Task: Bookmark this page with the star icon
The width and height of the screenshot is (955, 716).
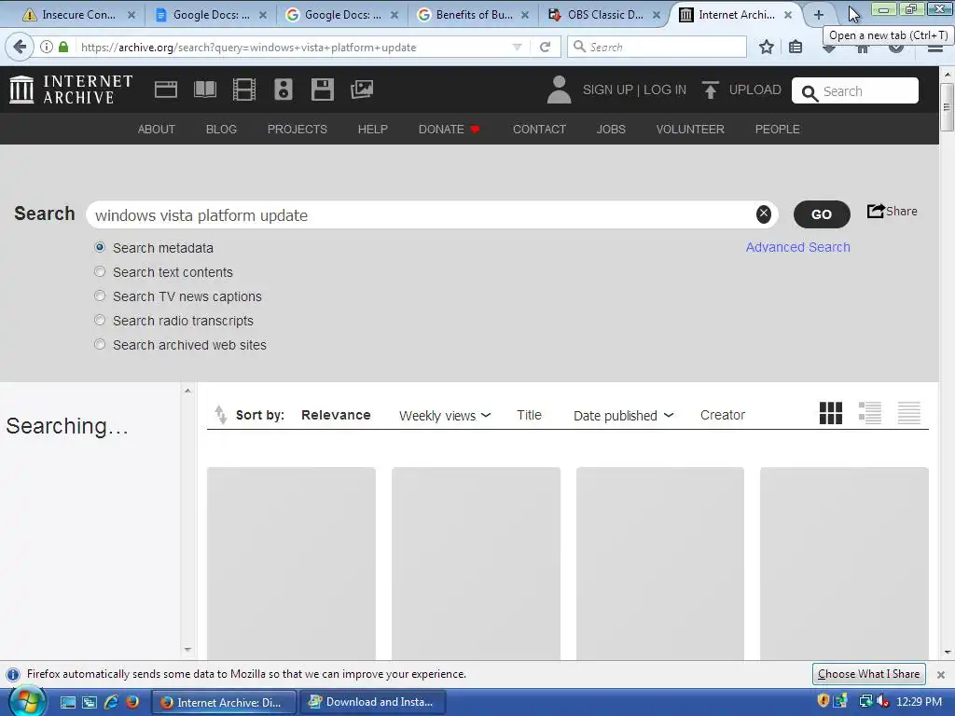Action: click(767, 47)
